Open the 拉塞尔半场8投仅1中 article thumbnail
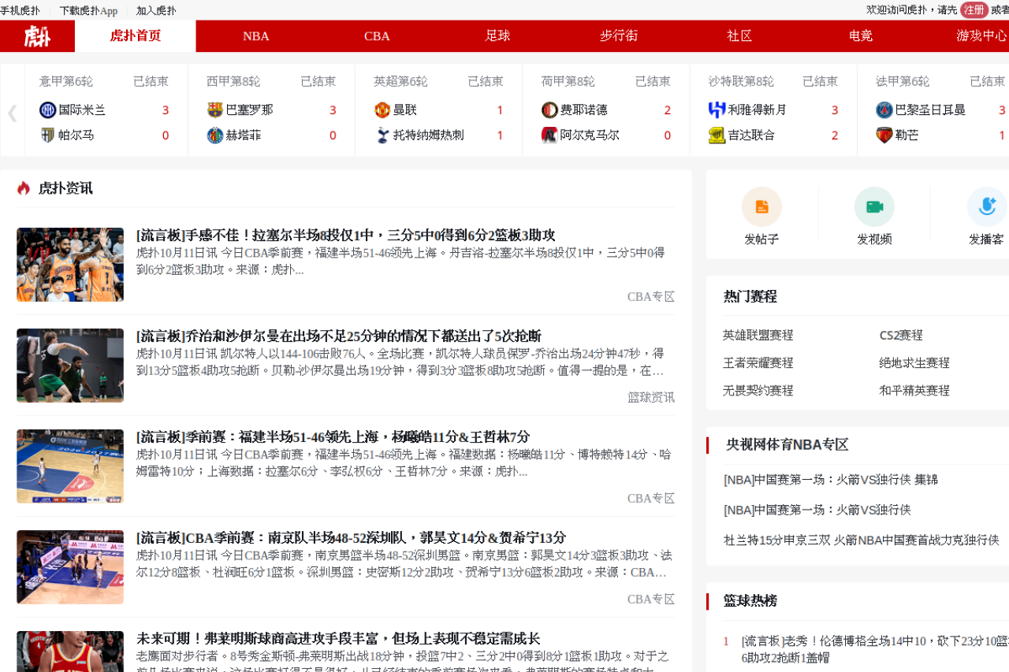Image resolution: width=1009 pixels, height=672 pixels. [x=70, y=265]
